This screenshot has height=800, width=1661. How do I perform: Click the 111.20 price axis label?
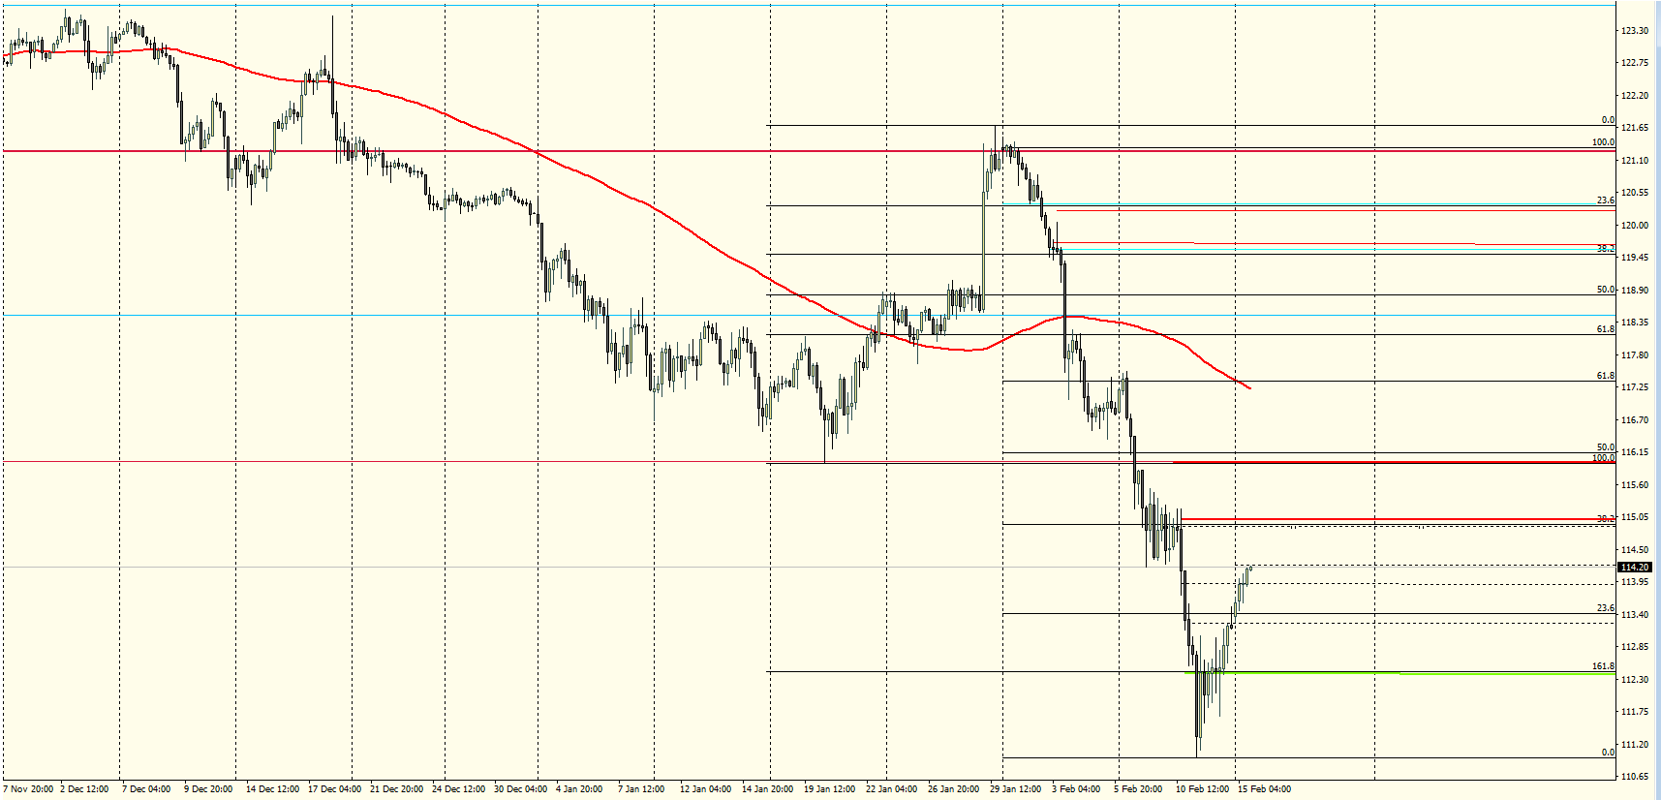tap(1635, 745)
